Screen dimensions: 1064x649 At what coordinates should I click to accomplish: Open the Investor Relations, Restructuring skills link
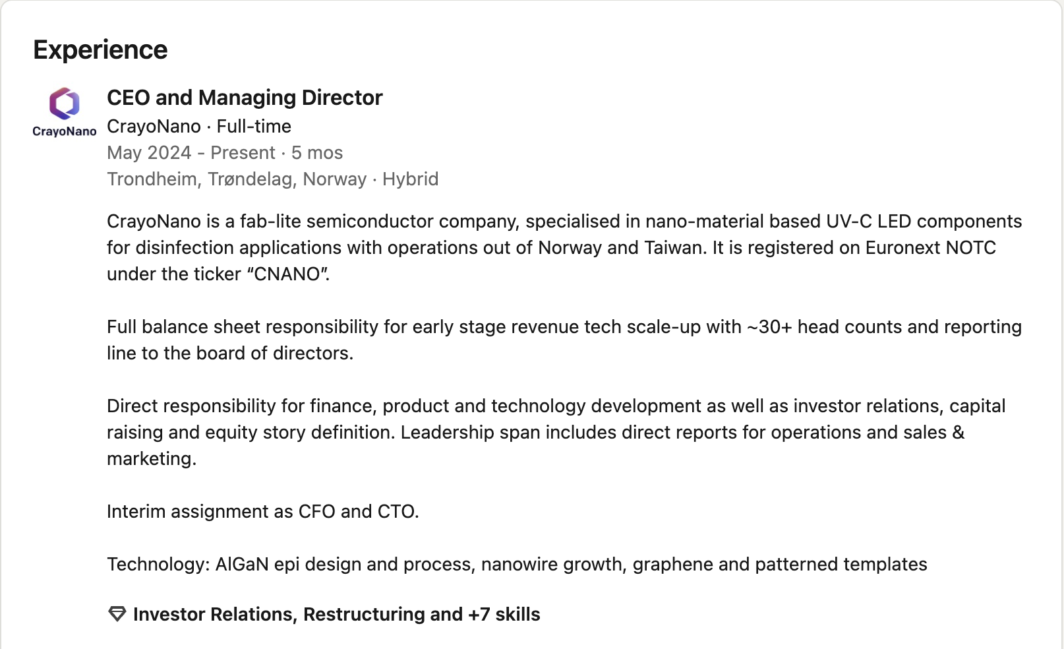336,614
